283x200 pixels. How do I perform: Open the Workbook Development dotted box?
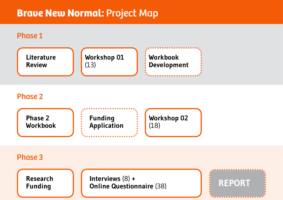[x=173, y=62]
